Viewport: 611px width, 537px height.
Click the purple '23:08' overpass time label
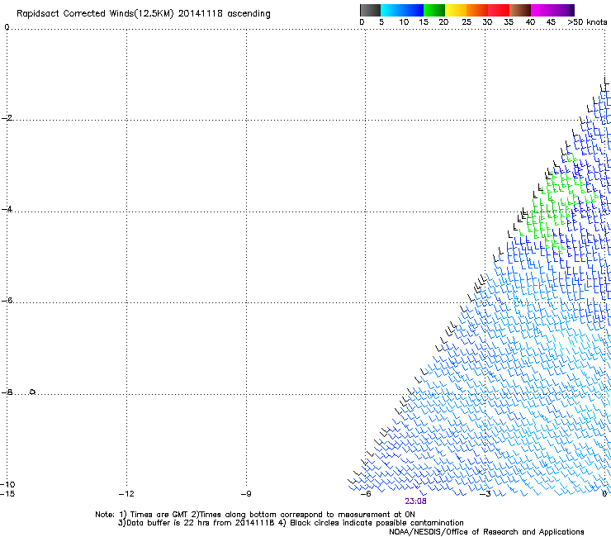pyautogui.click(x=415, y=501)
